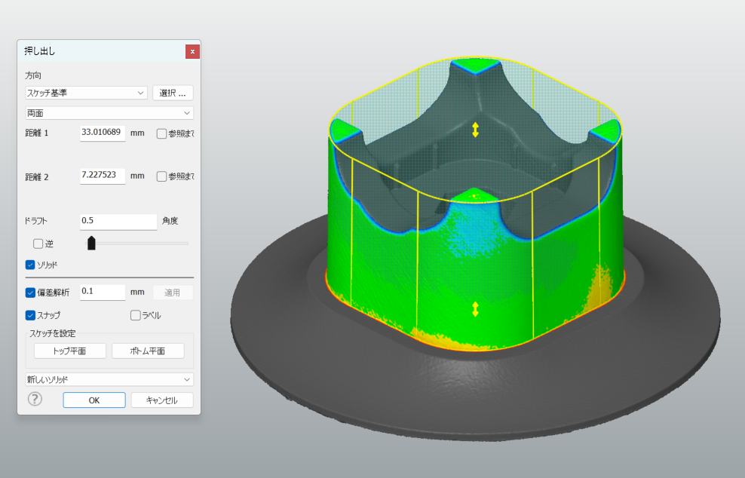Expand the 両面 extrusion mode dropdown
This screenshot has height=478, width=745.
109,113
